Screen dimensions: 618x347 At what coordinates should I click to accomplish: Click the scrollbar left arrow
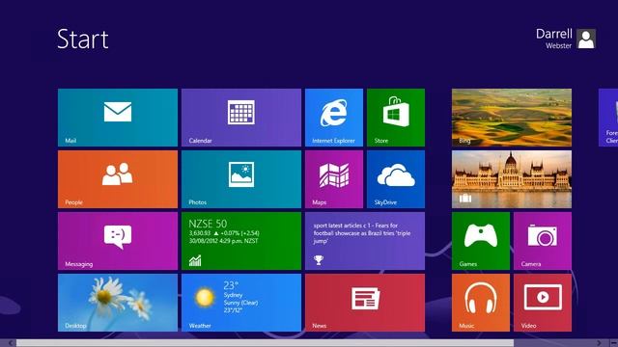pos(11,343)
